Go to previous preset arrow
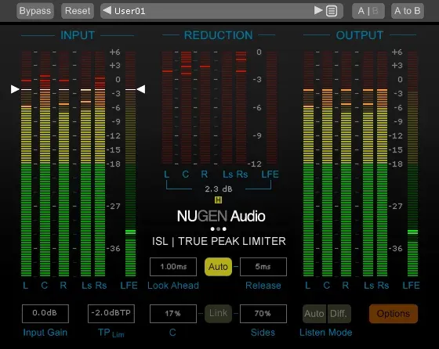439x349 pixels. point(107,11)
